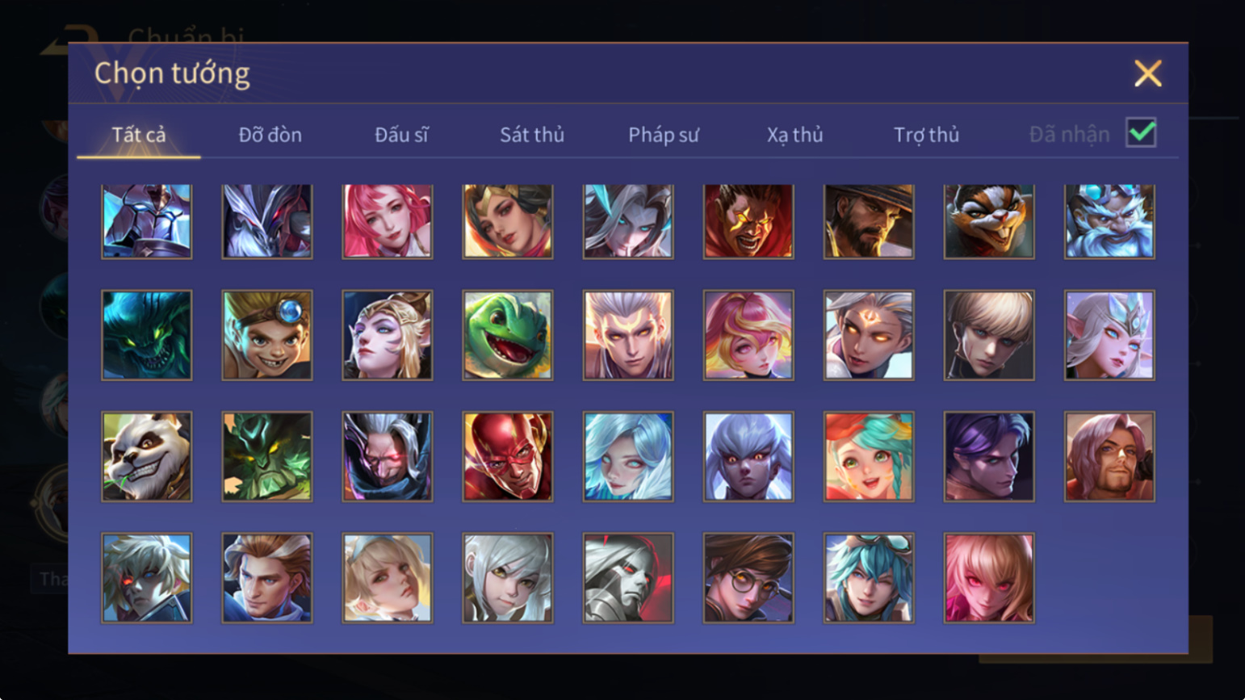Image resolution: width=1245 pixels, height=700 pixels.
Task: Open the Đấu sĩ tab
Action: tap(401, 135)
